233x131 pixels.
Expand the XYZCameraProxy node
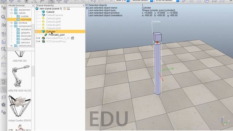[x=37, y=41]
